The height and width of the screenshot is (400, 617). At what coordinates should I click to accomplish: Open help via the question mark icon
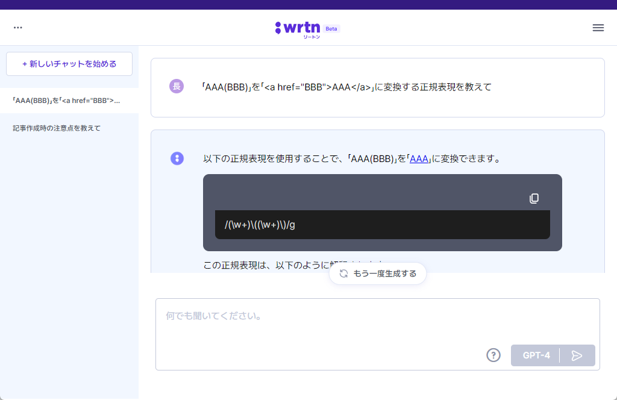pos(493,355)
